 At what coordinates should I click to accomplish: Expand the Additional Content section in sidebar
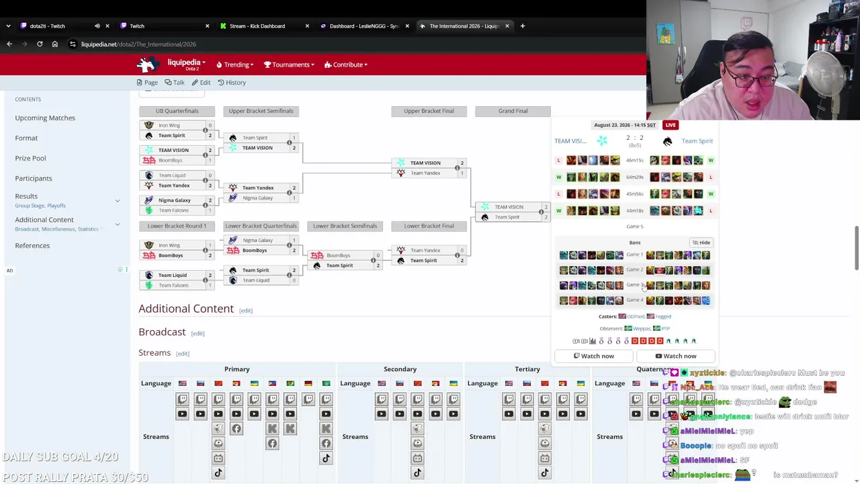[117, 224]
